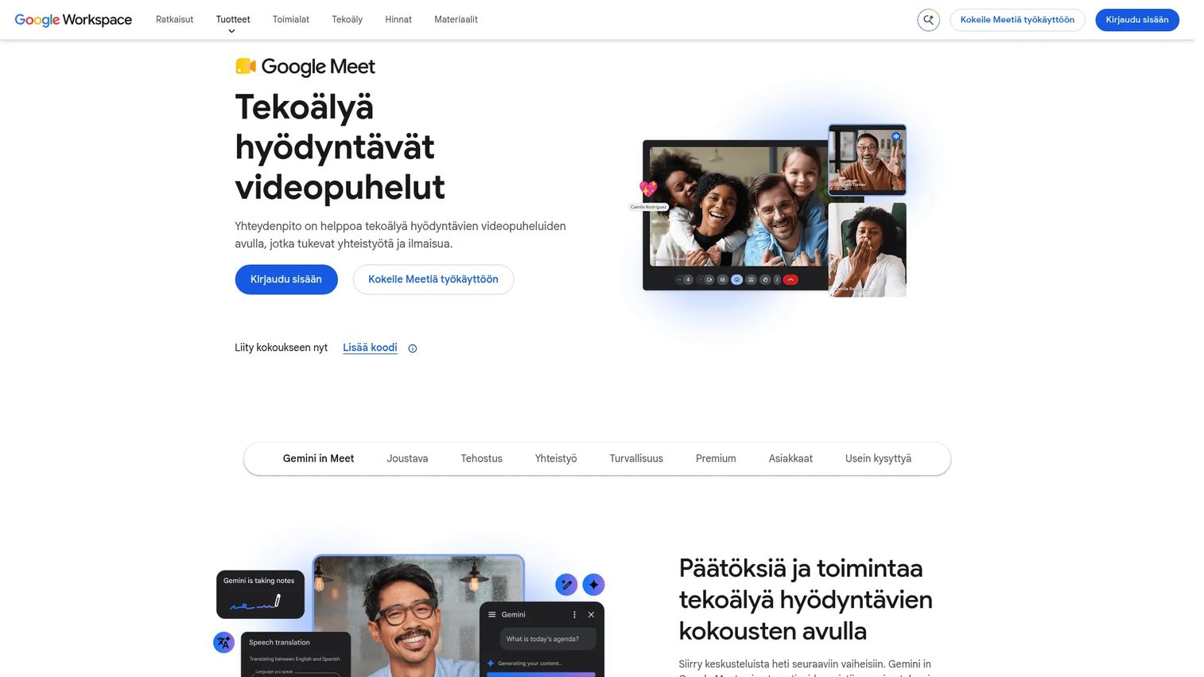Click heading 'Tekoälyä hyödyntävät videopuhelut'
This screenshot has width=1204, height=677.
(x=340, y=147)
